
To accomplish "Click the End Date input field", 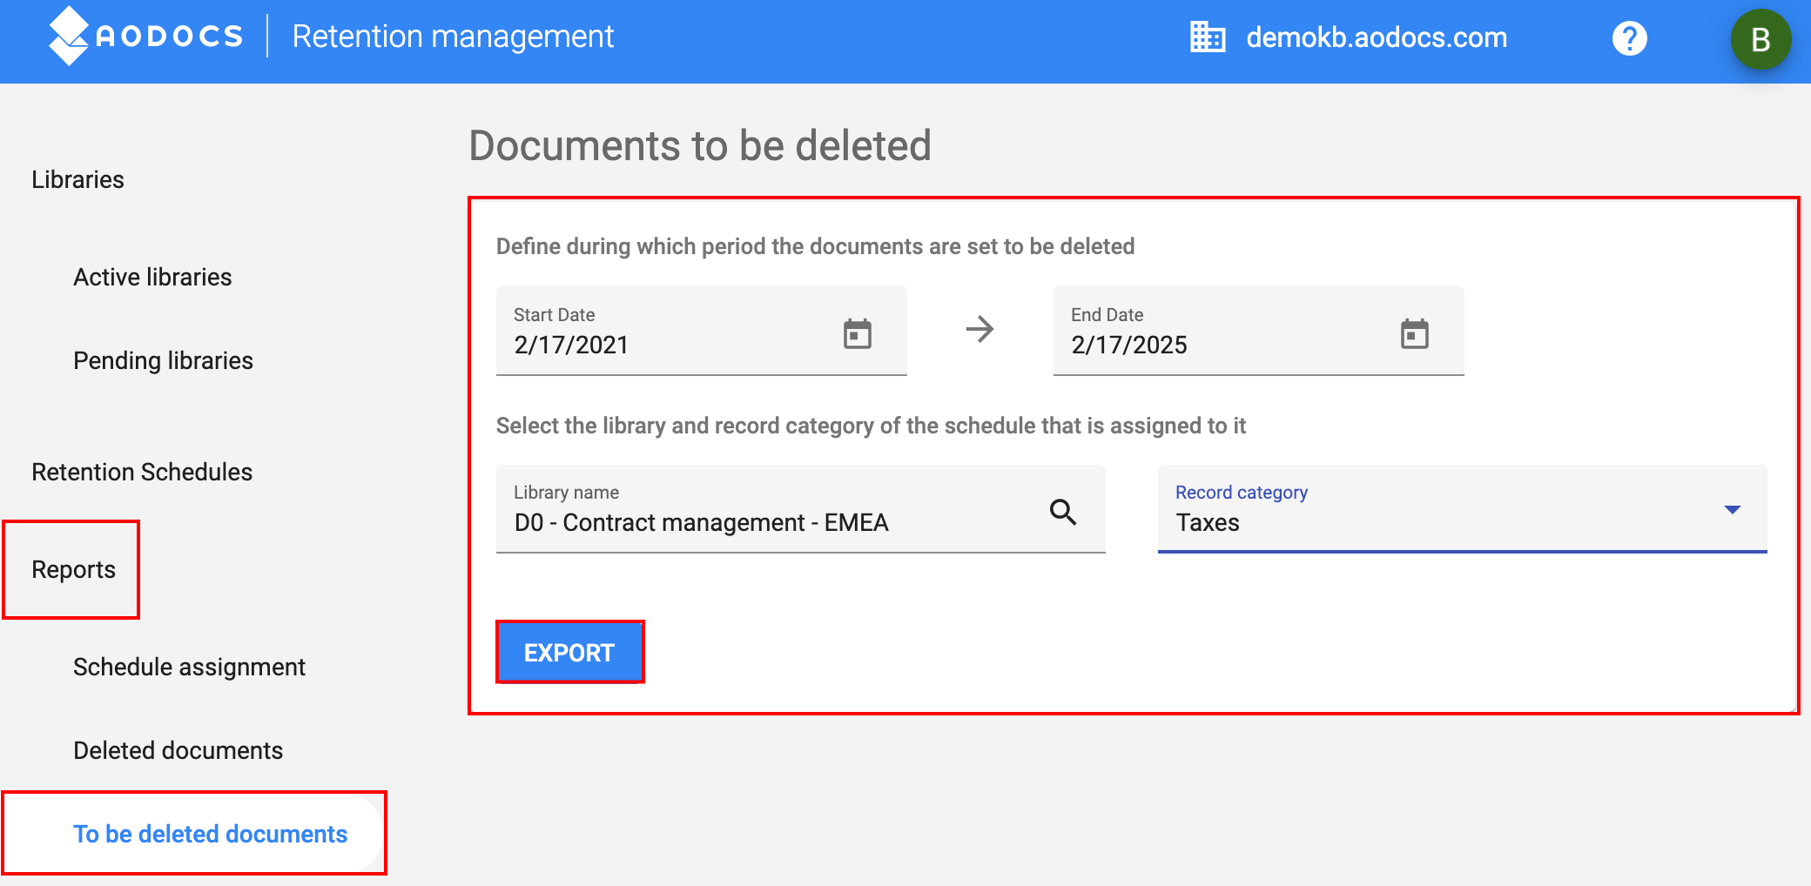I will (x=1259, y=331).
